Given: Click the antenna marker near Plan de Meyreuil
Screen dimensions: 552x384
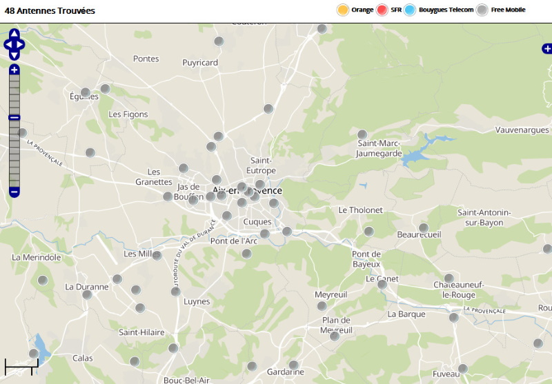Looking at the screenshot, I should [x=335, y=336].
